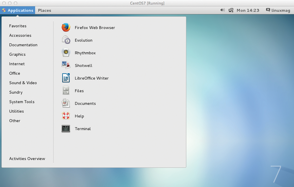Start Rhythmbox via its speaker icon
Viewport: 294px width, 187px height.
pyautogui.click(x=66, y=53)
